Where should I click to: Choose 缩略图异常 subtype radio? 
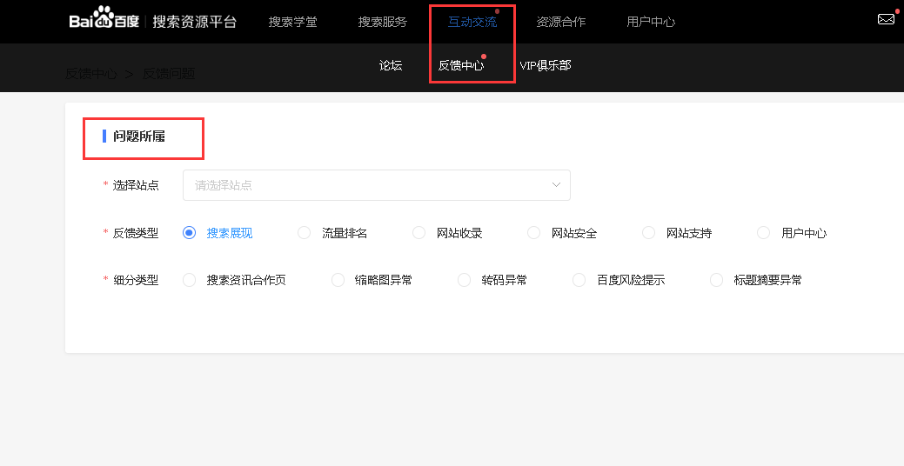(338, 280)
